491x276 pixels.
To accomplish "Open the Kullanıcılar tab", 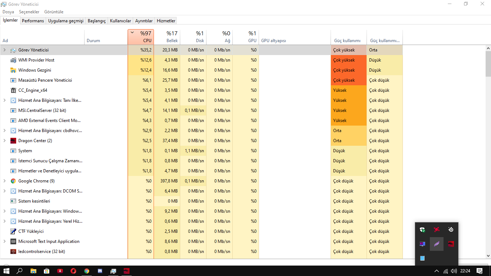I will (121, 21).
